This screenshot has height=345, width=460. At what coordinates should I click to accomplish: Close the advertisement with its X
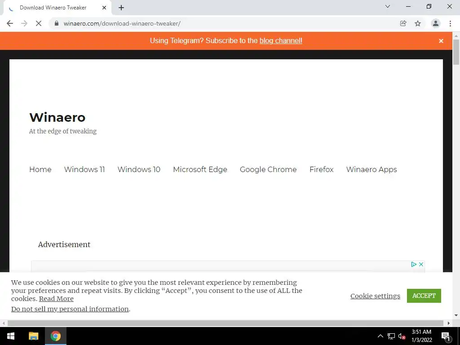click(x=421, y=264)
